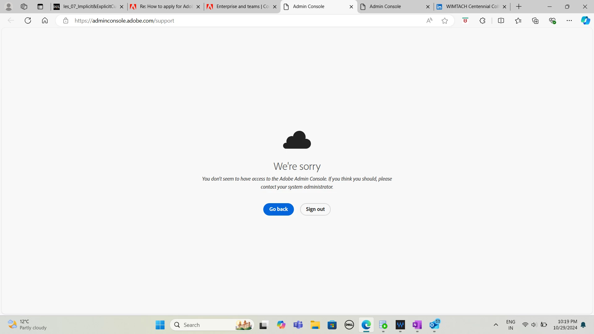This screenshot has height=334, width=594.
Task: Show hidden system tray icons chevron
Action: click(496, 325)
